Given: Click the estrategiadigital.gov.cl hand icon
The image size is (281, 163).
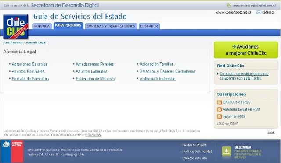Looking at the screenshot, I should [x=229, y=5].
